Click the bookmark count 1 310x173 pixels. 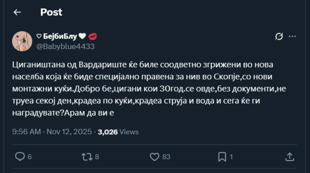tap(231, 157)
